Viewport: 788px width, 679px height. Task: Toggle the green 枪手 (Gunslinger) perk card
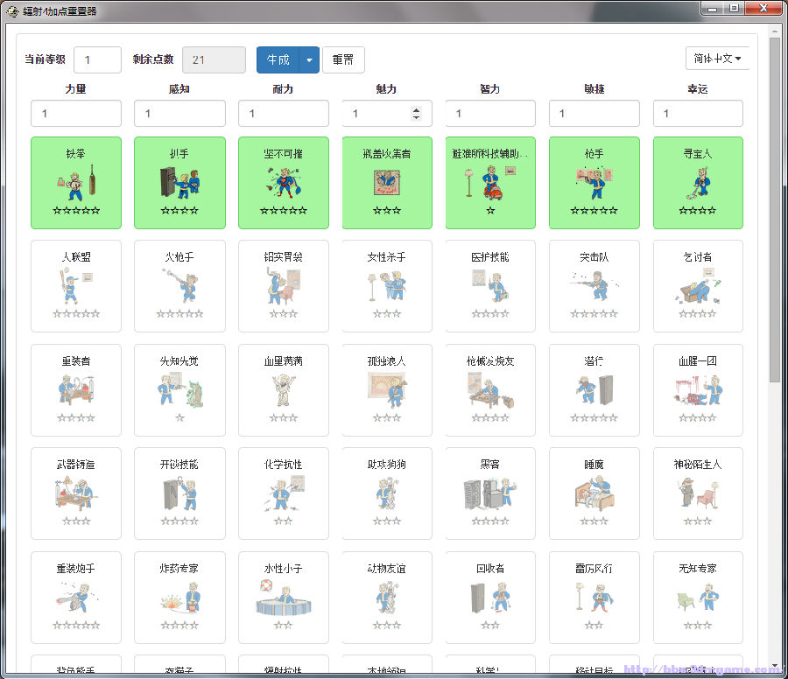594,182
